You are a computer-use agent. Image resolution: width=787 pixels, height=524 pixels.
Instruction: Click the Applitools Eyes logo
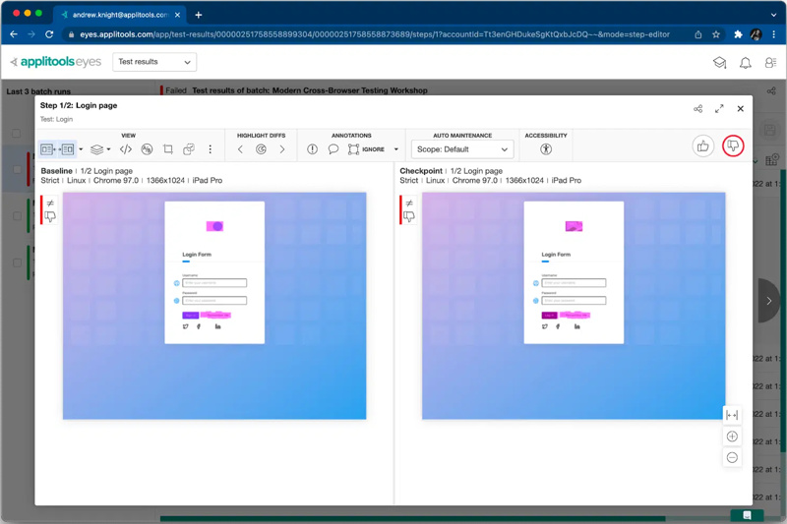[56, 62]
